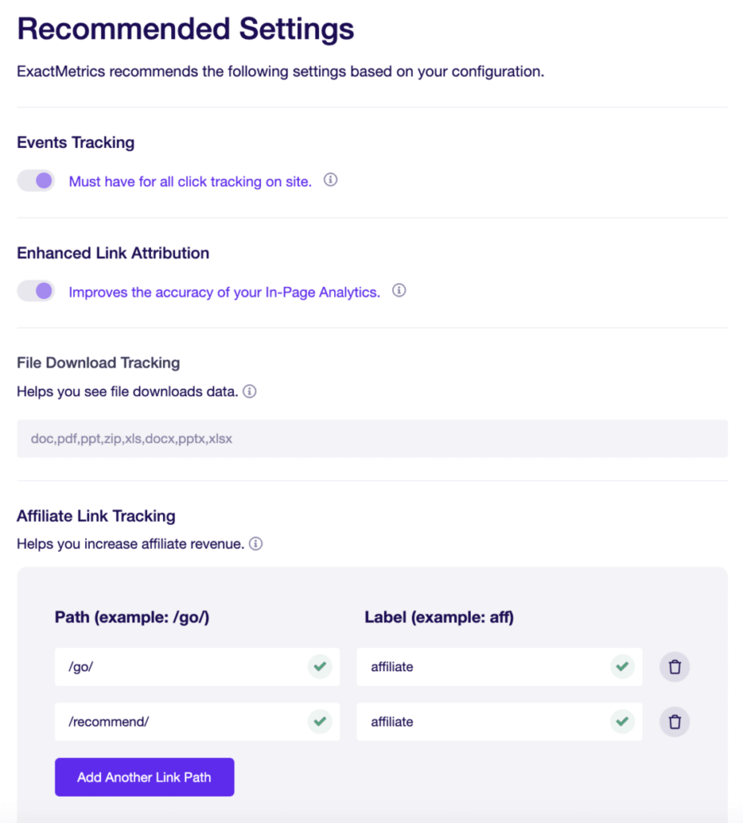This screenshot has width=743, height=823.
Task: Click 'Must have for all click tracking' text
Action: (x=190, y=182)
